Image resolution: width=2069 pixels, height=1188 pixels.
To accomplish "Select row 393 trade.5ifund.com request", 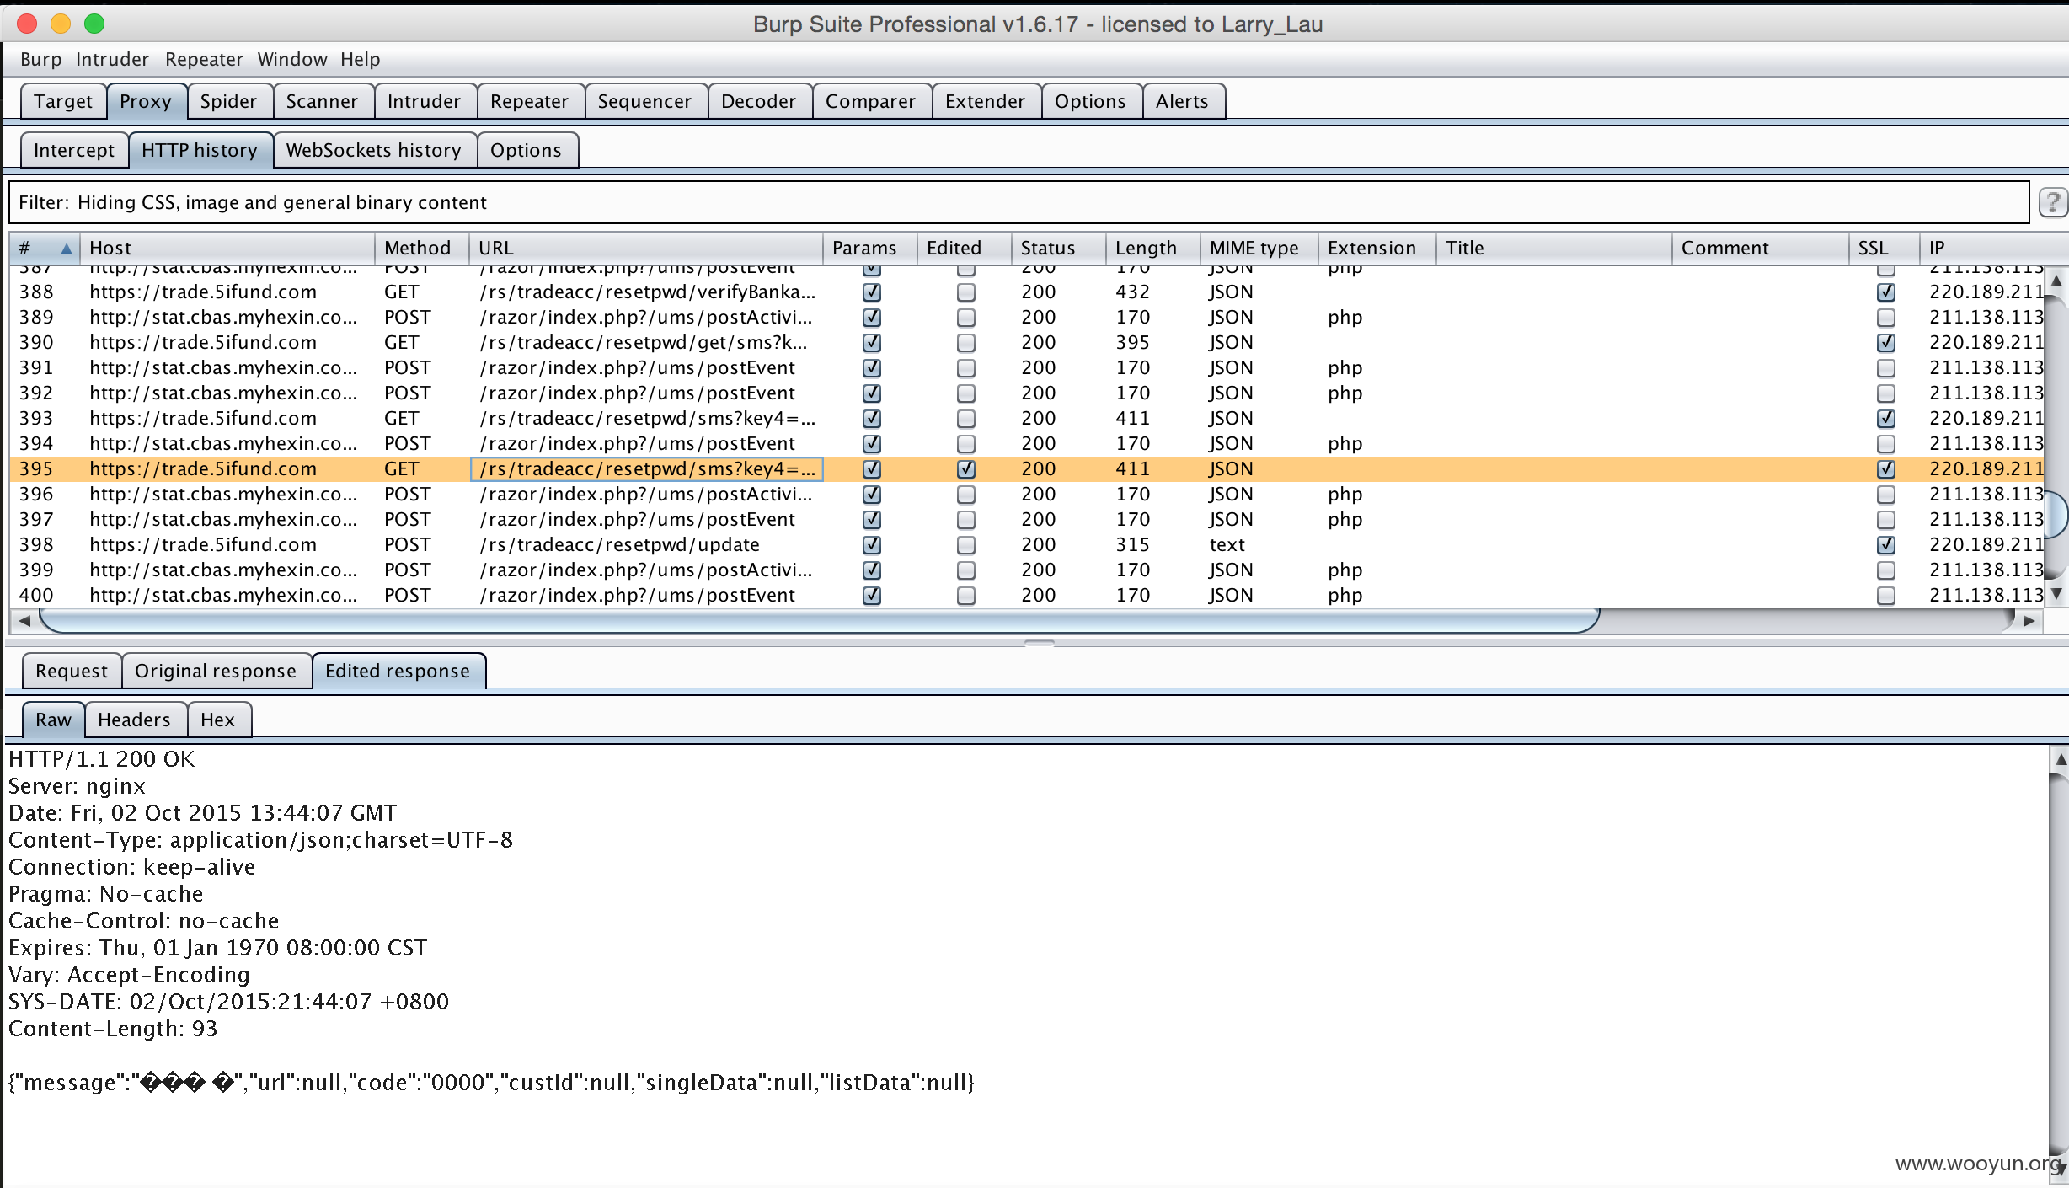I will (1027, 419).
